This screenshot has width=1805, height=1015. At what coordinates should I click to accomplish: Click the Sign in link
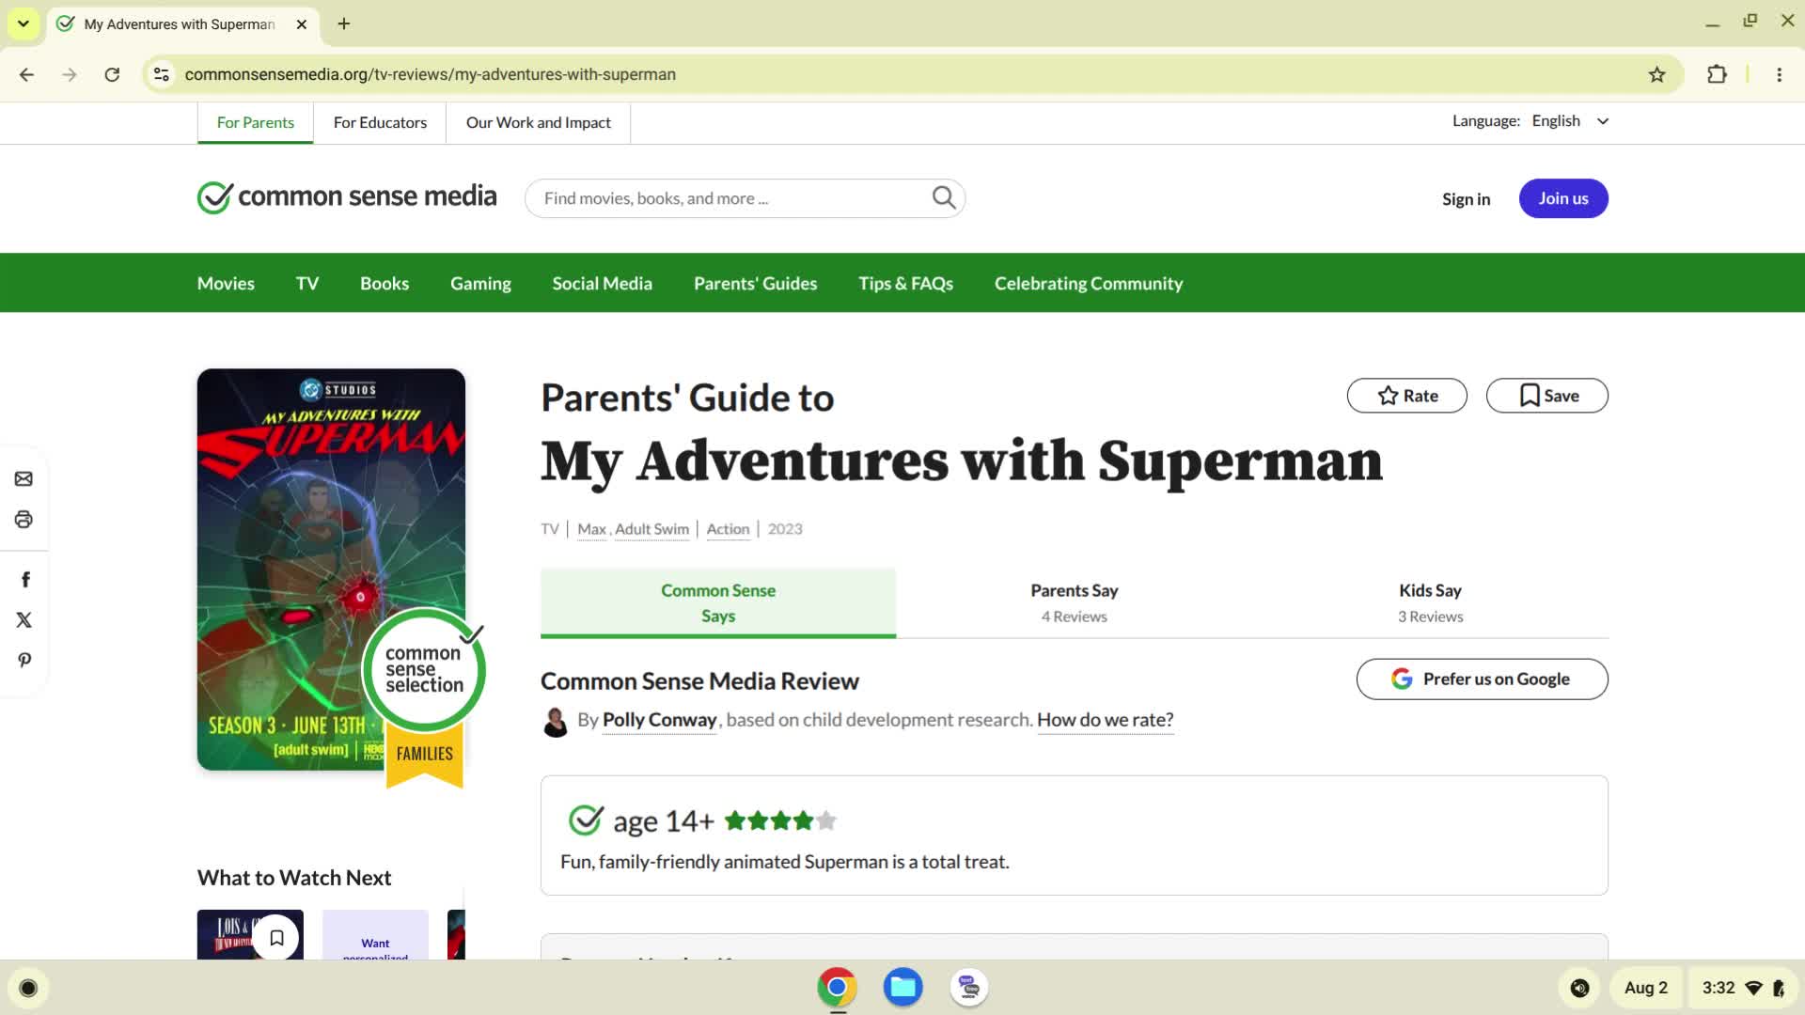(x=1466, y=198)
